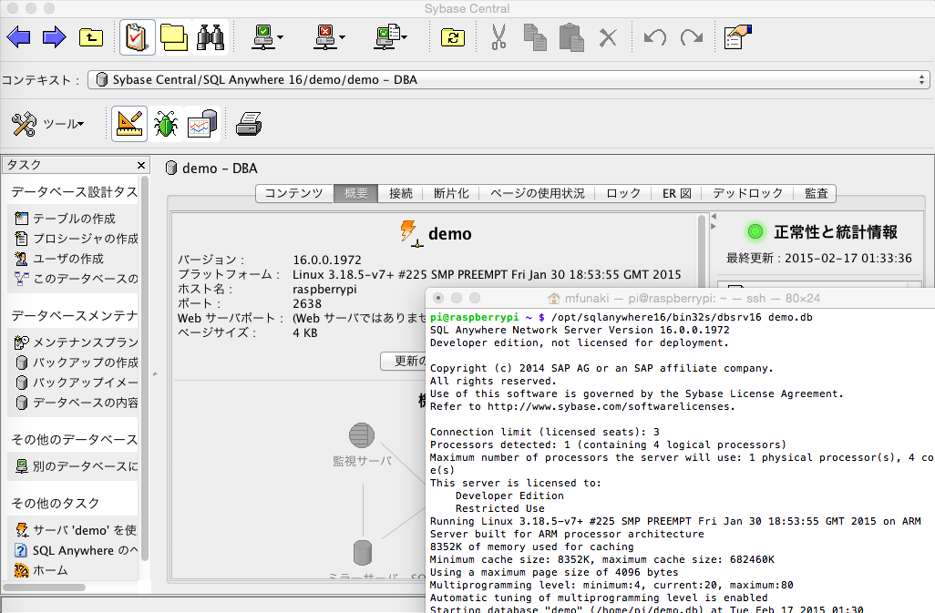Select the コンテンツ tab
Image resolution: width=935 pixels, height=613 pixels.
pyautogui.click(x=293, y=194)
